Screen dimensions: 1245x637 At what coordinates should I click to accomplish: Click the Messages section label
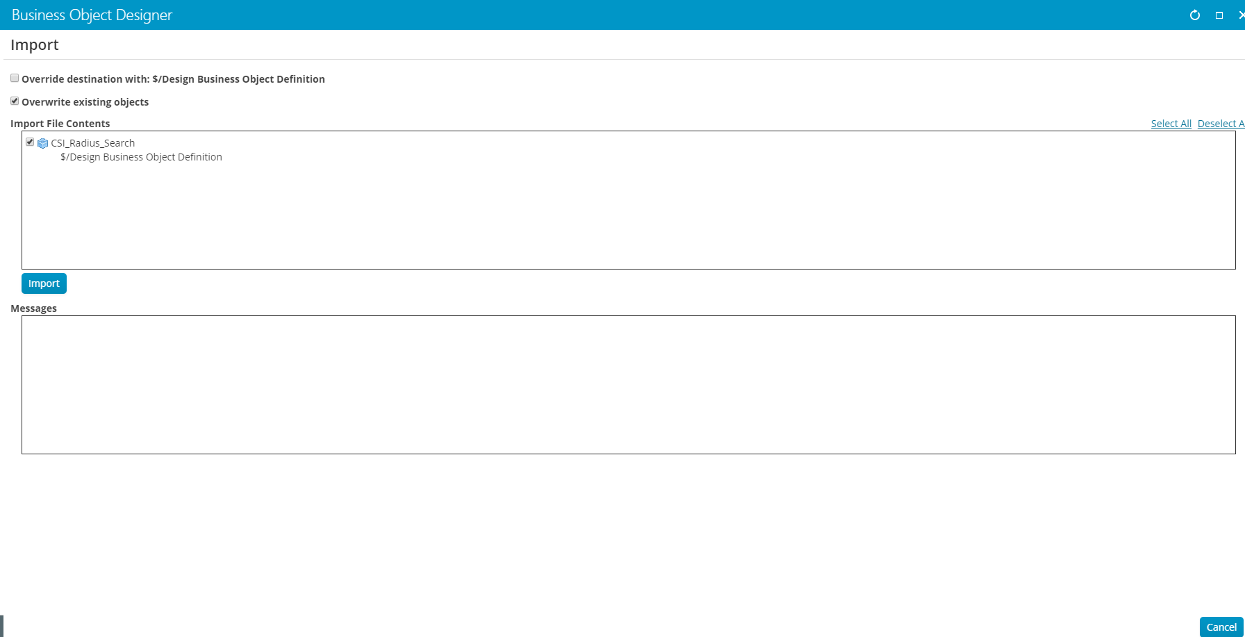[33, 308]
